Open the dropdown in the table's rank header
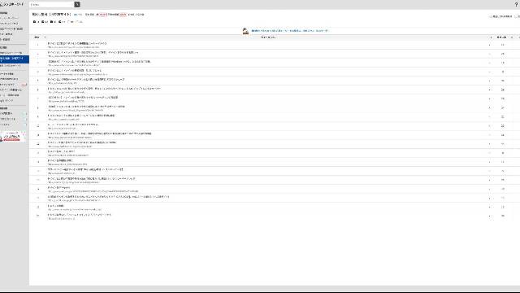520x293 pixels. 45,37
